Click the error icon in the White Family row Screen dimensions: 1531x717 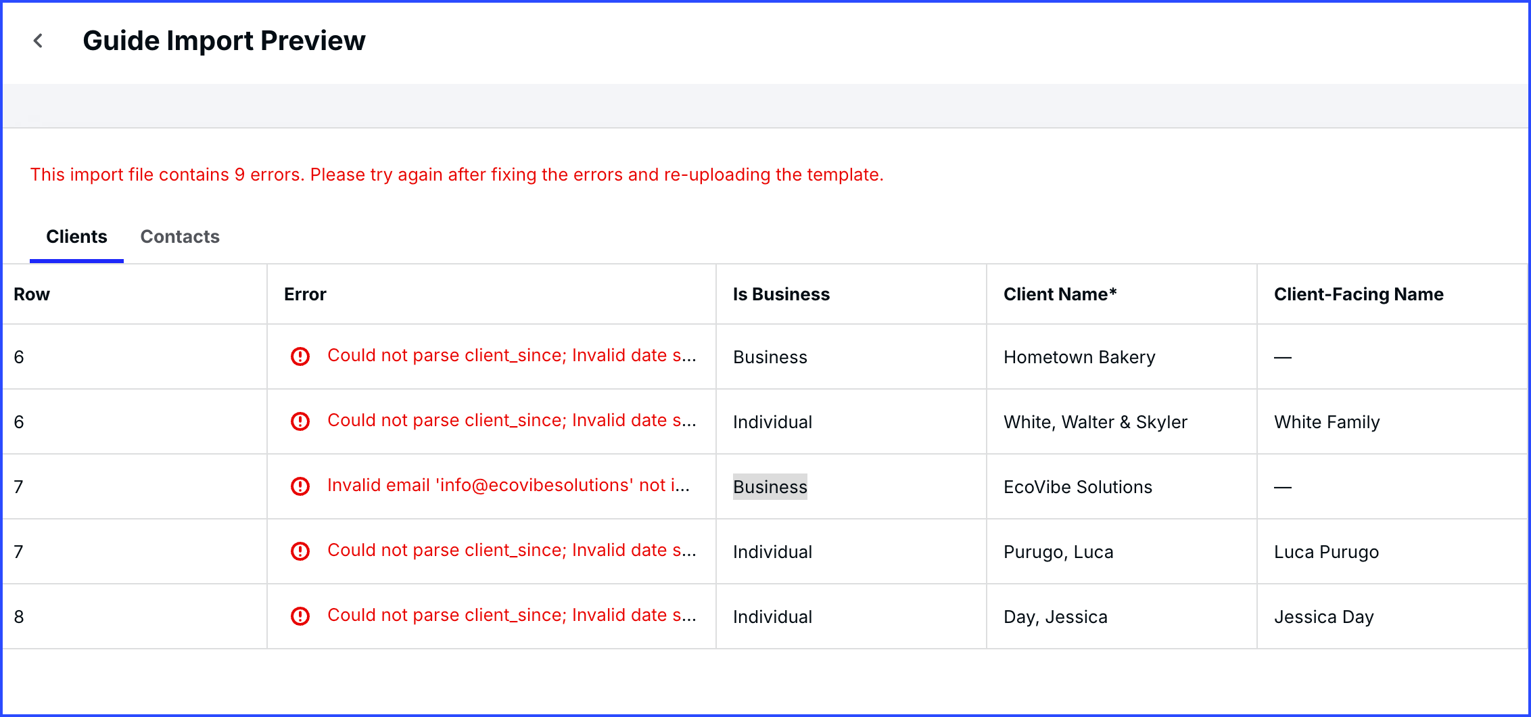[x=300, y=421]
